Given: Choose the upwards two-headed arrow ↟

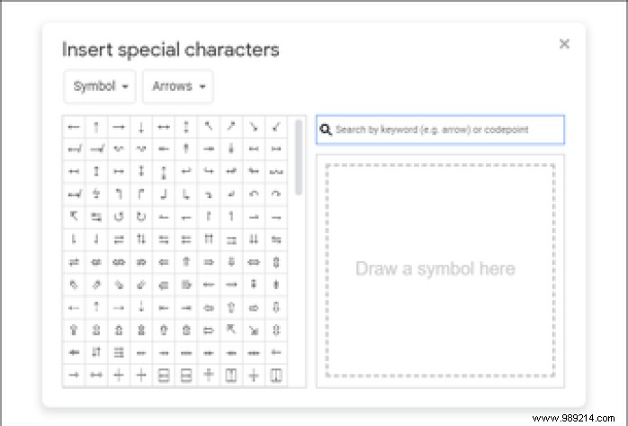Looking at the screenshot, I should pyautogui.click(x=186, y=150).
